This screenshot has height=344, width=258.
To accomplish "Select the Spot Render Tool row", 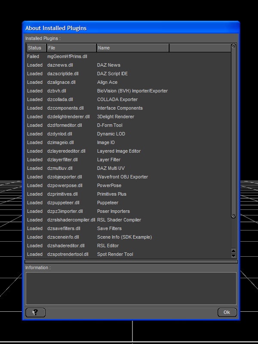I will (129, 254).
